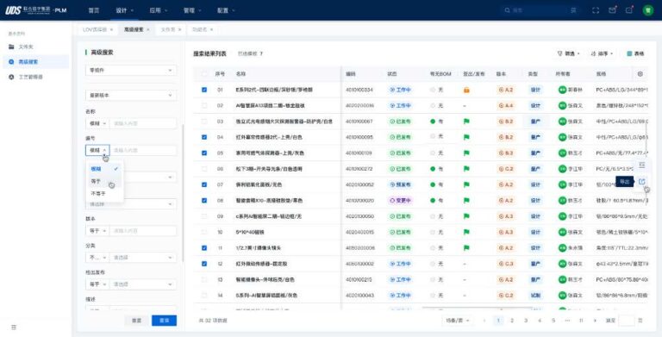This screenshot has height=337, width=662.
Task: Open the 应用 top menu
Action: coord(159,10)
